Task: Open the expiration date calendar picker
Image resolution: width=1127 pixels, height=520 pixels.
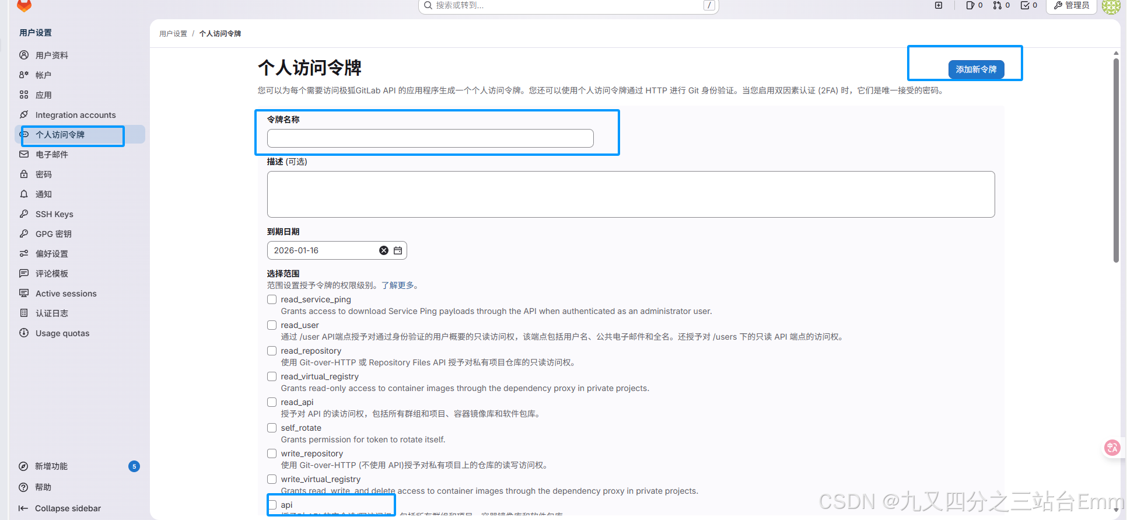Action: coord(398,250)
